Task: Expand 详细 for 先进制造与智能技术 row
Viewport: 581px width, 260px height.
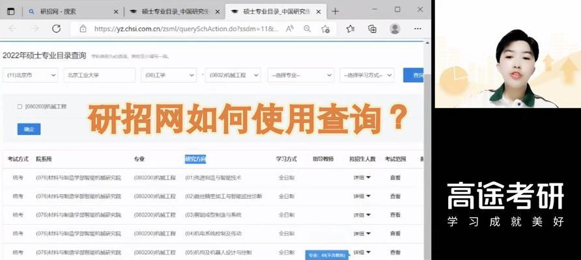Action: (362, 177)
